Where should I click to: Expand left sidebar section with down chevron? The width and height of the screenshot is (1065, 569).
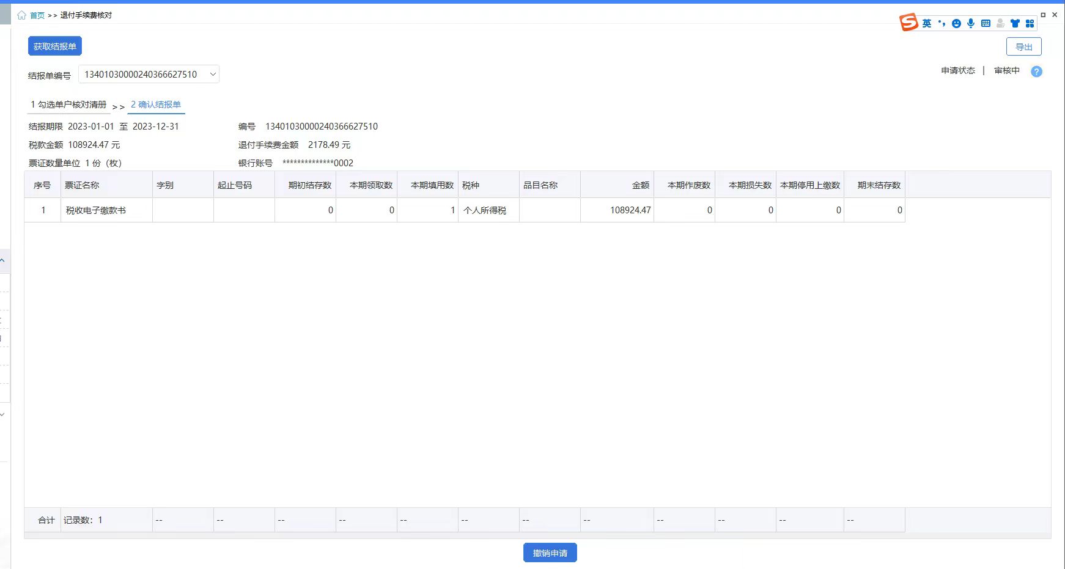pyautogui.click(x=3, y=414)
